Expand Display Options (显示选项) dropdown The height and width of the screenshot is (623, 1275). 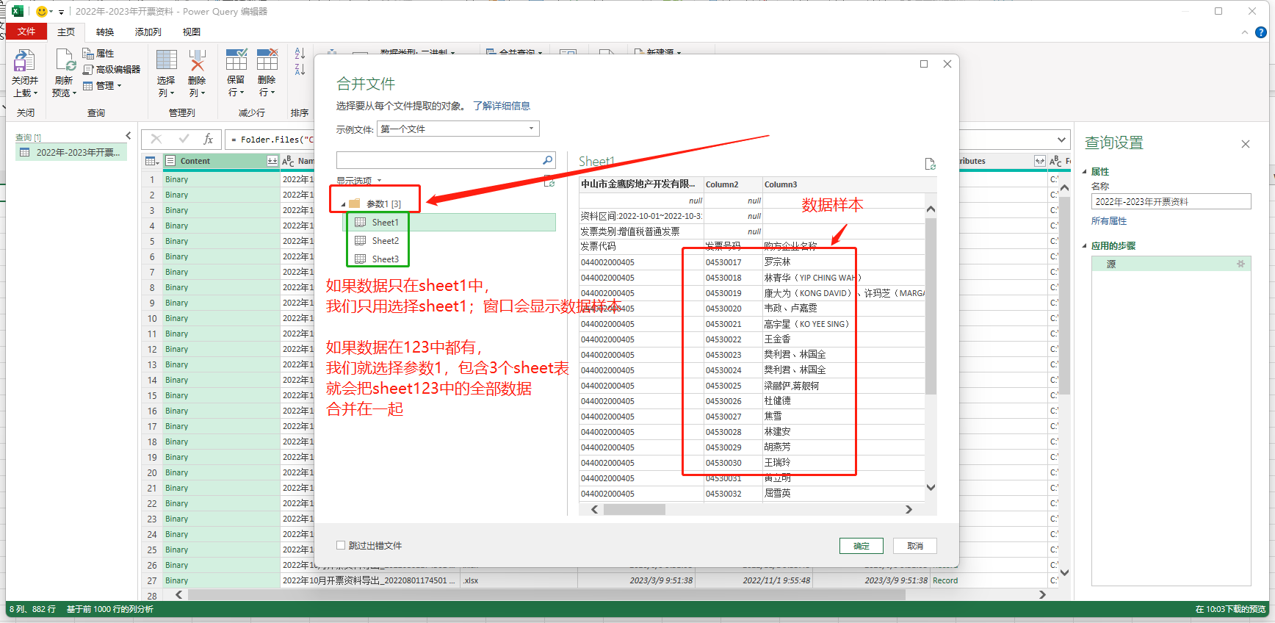coord(359,181)
